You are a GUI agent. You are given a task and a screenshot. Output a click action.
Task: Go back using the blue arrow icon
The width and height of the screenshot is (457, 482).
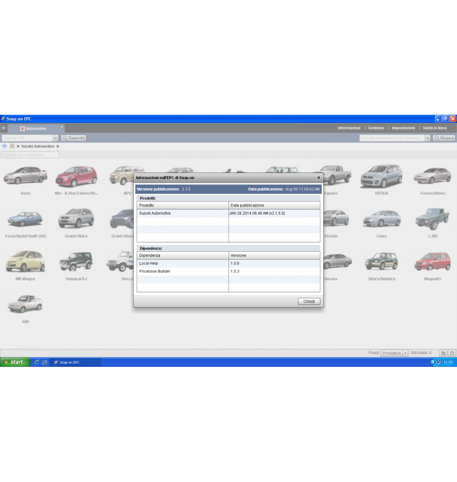coord(4,146)
